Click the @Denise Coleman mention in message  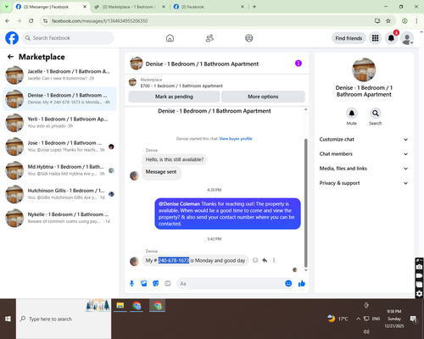pos(179,204)
